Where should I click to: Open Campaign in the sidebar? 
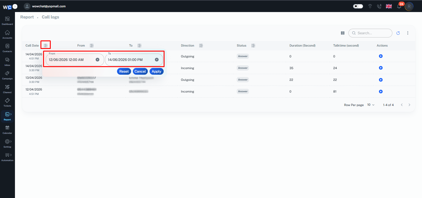click(7, 75)
